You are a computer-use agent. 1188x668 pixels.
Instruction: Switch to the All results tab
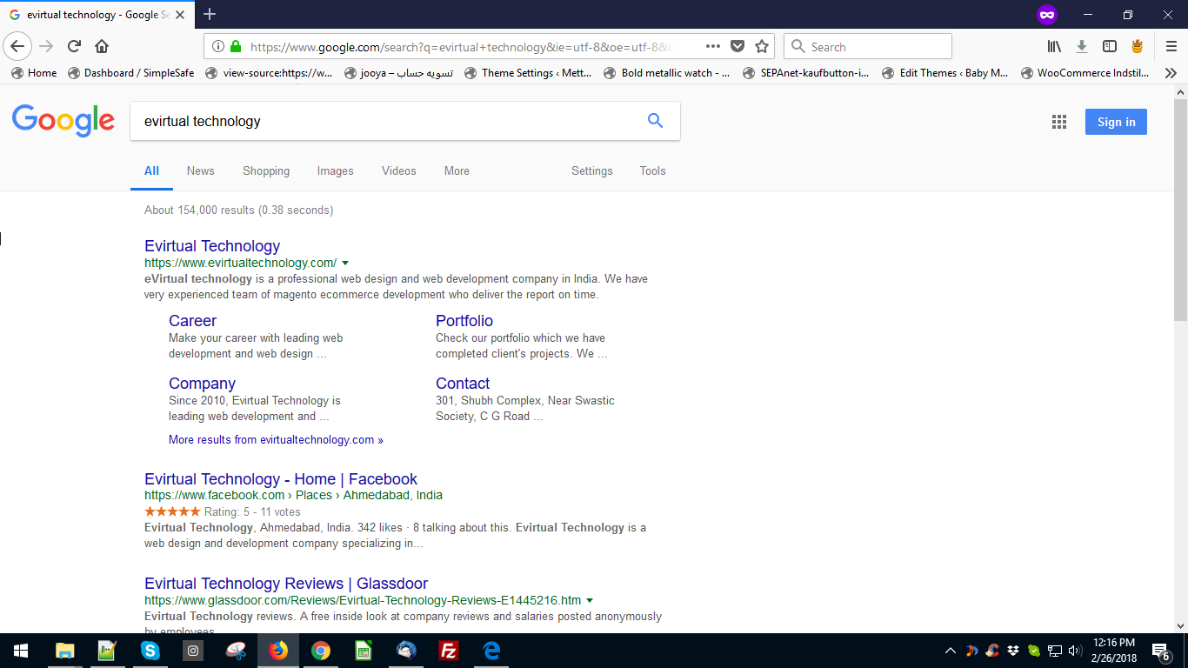tap(151, 170)
